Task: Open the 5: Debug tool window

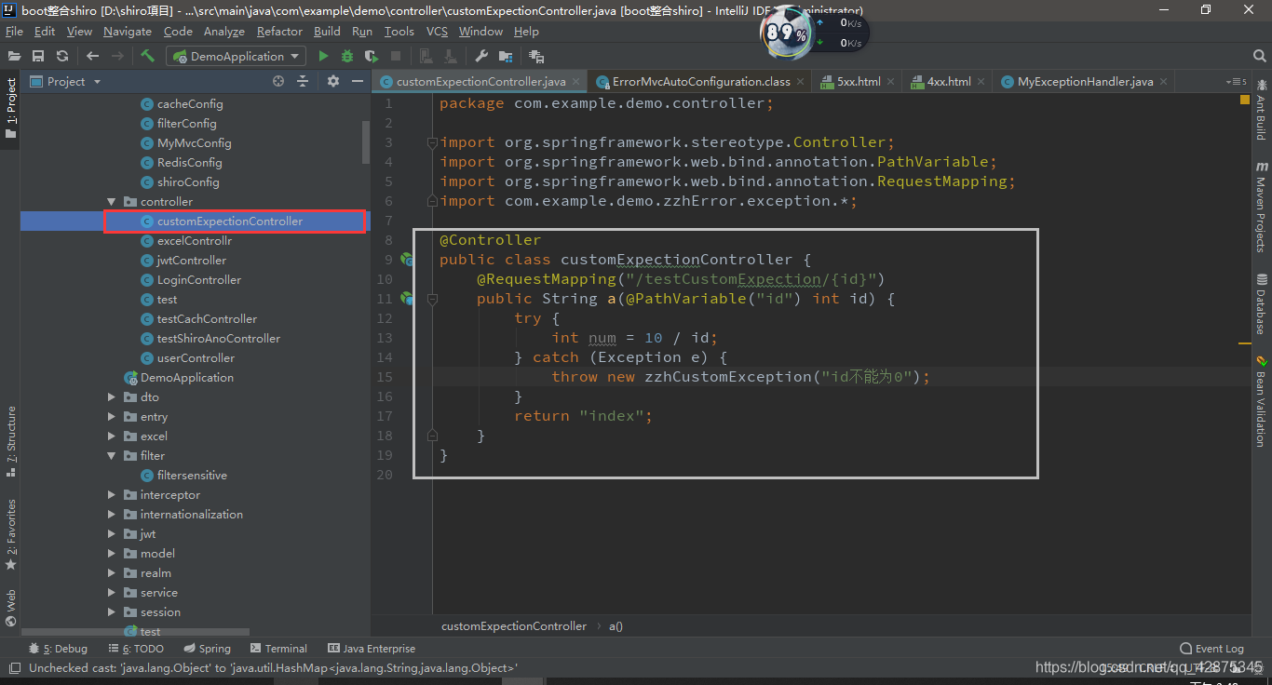Action: (x=58, y=649)
